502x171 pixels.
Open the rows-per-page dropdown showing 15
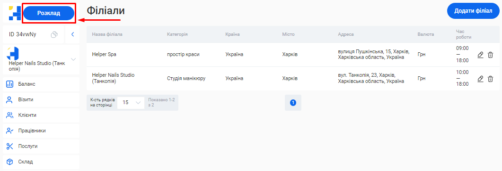[x=131, y=102]
